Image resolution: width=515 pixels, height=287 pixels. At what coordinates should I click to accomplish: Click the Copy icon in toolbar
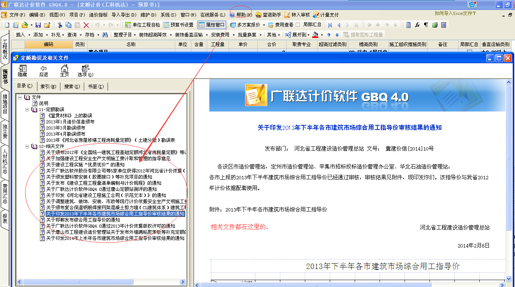coord(69,25)
